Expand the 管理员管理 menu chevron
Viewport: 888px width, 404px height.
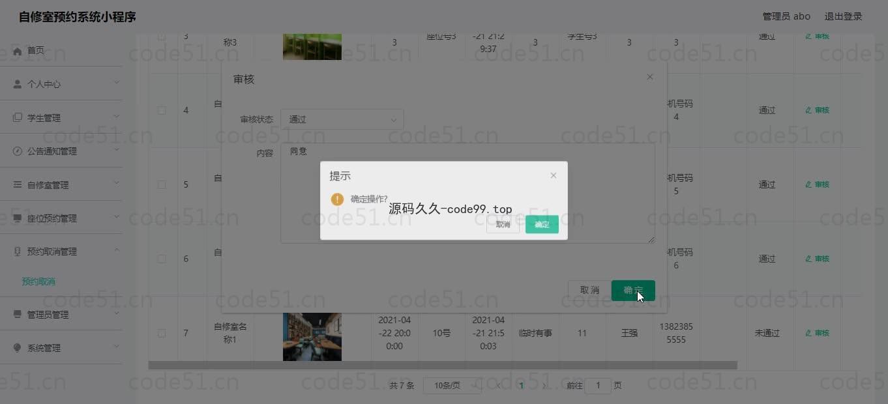(117, 313)
